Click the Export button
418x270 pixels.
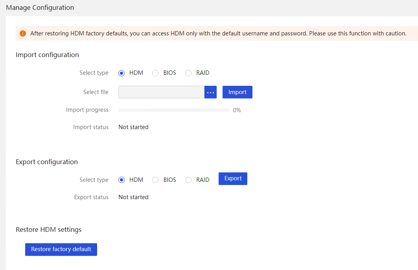233,178
